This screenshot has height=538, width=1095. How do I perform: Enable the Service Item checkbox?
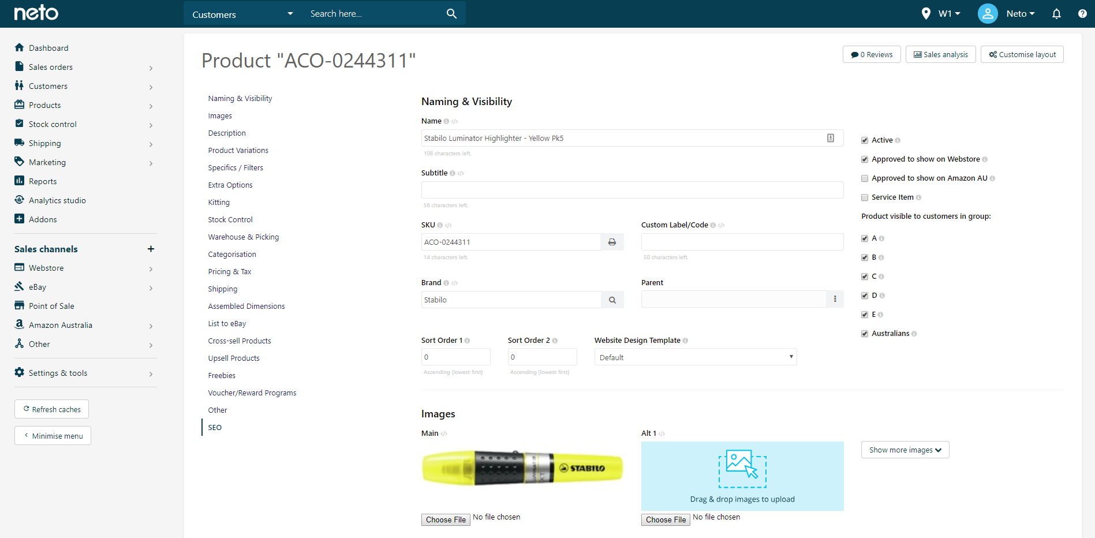pos(865,197)
